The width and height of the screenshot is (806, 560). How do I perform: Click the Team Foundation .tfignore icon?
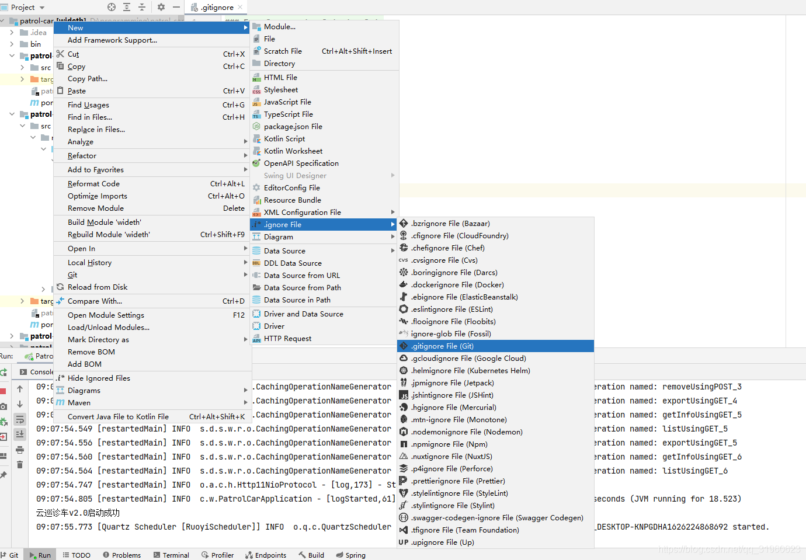(404, 530)
